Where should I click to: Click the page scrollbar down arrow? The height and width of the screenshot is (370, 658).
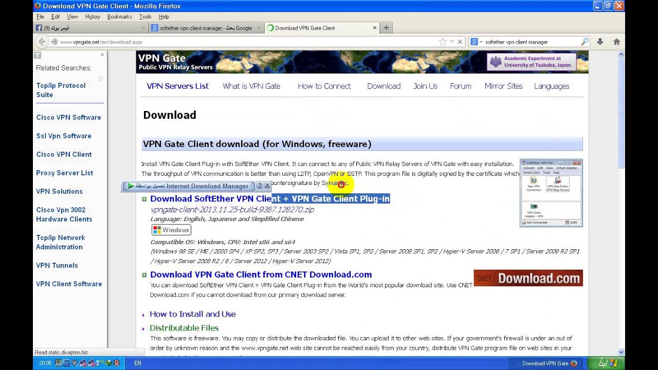pyautogui.click(x=621, y=352)
